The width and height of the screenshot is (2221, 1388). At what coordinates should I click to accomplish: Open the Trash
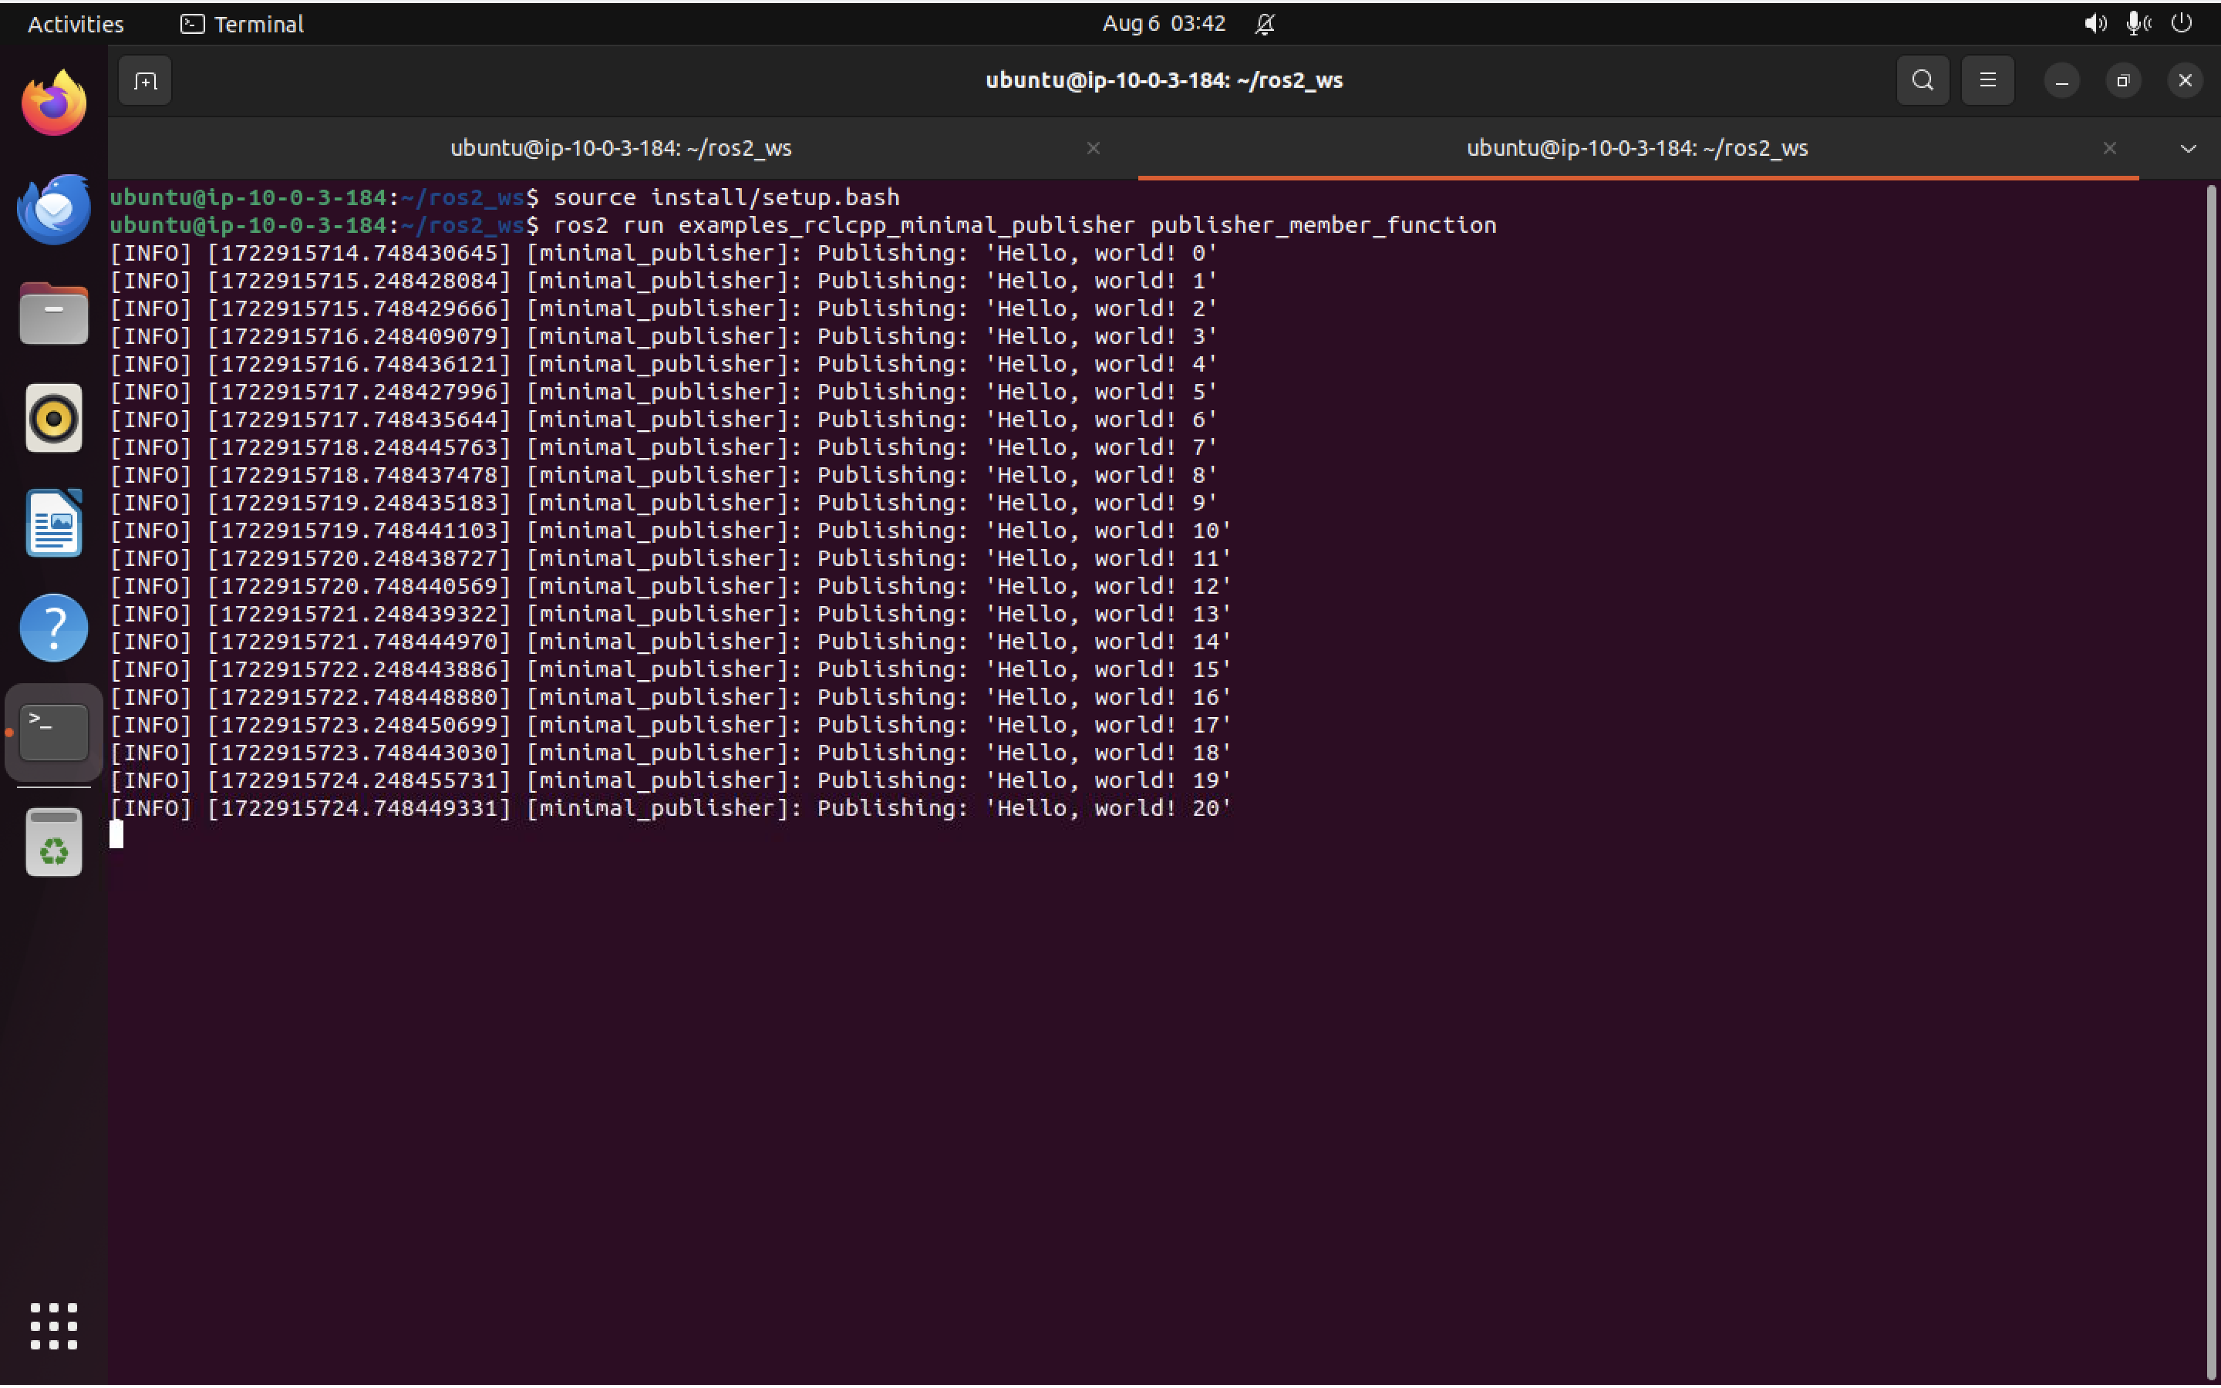(52, 841)
